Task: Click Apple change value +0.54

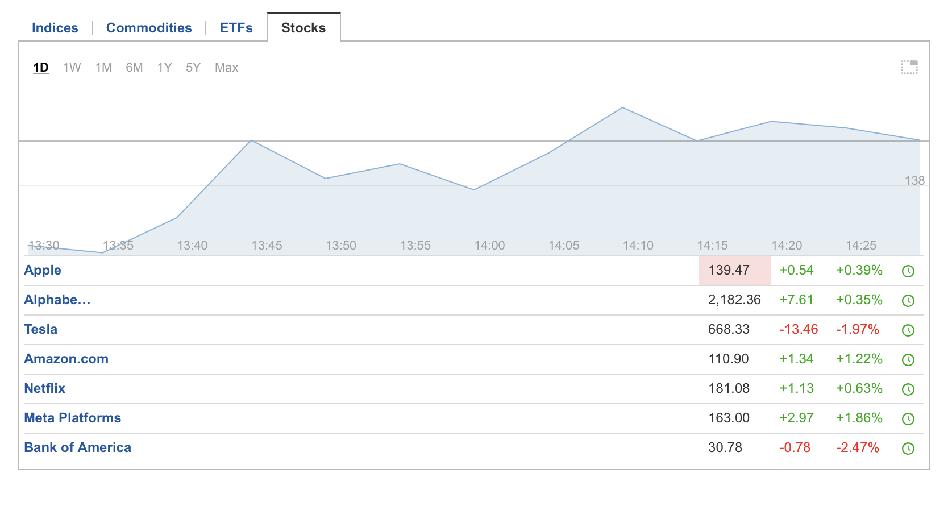Action: pos(796,270)
